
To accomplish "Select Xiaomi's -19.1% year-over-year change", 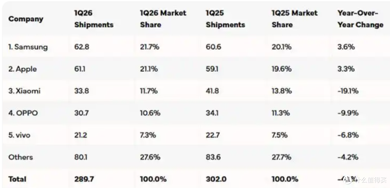I will 348,91.
